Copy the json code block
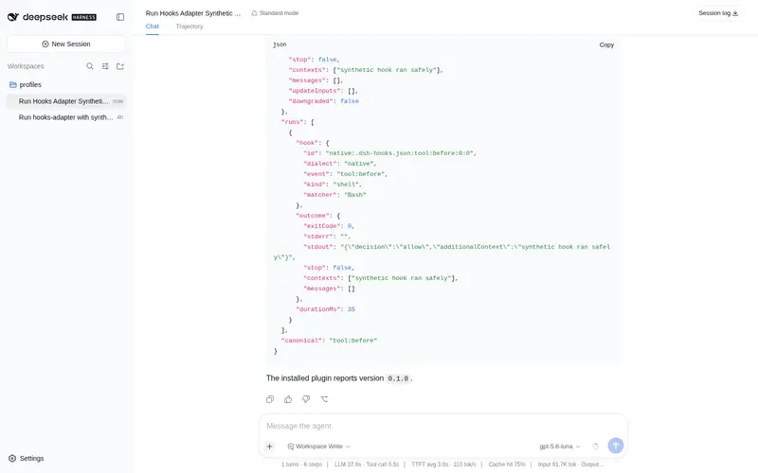The height and width of the screenshot is (473, 758). [x=606, y=44]
